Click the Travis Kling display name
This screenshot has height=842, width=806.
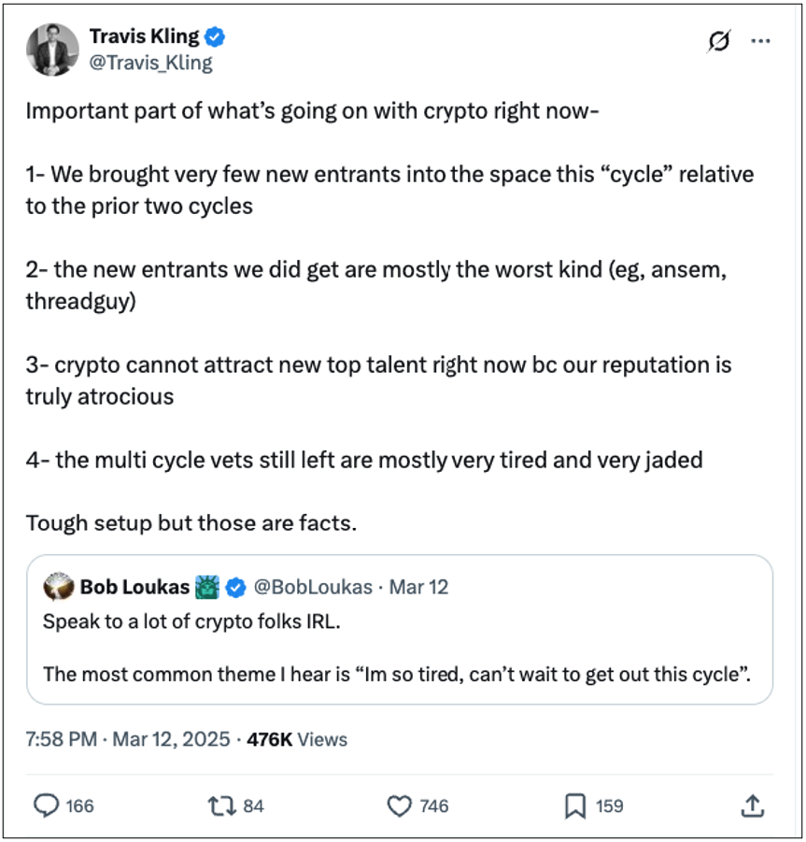144,37
